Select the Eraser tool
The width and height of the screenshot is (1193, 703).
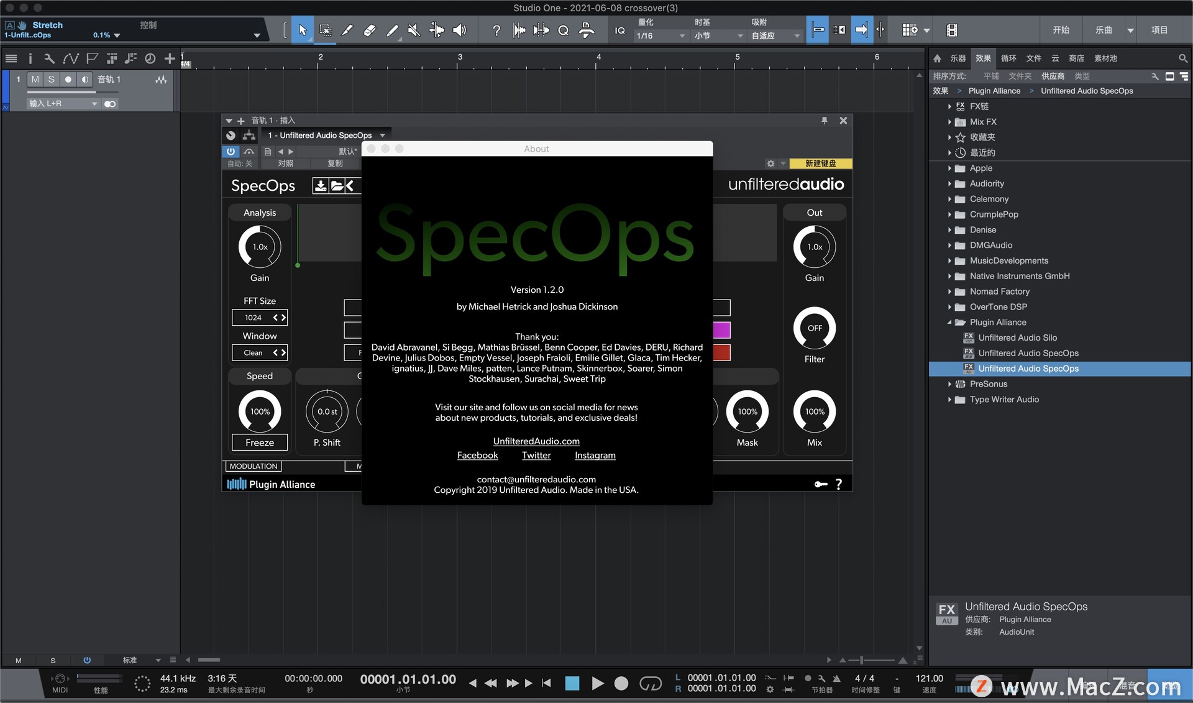(x=370, y=30)
